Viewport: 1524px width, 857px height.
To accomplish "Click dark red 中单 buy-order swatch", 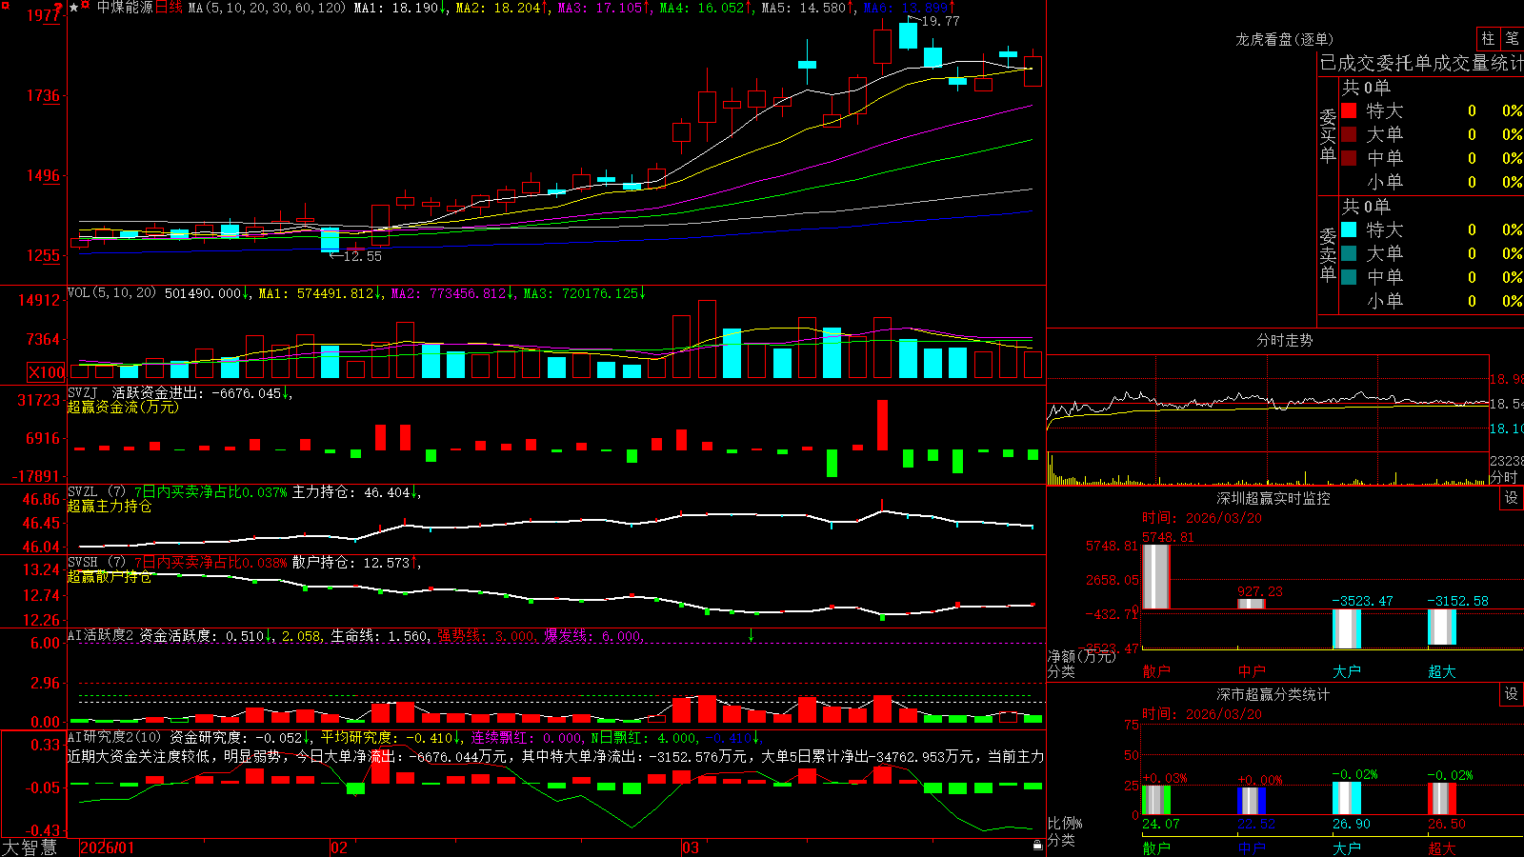I will click(x=1349, y=158).
